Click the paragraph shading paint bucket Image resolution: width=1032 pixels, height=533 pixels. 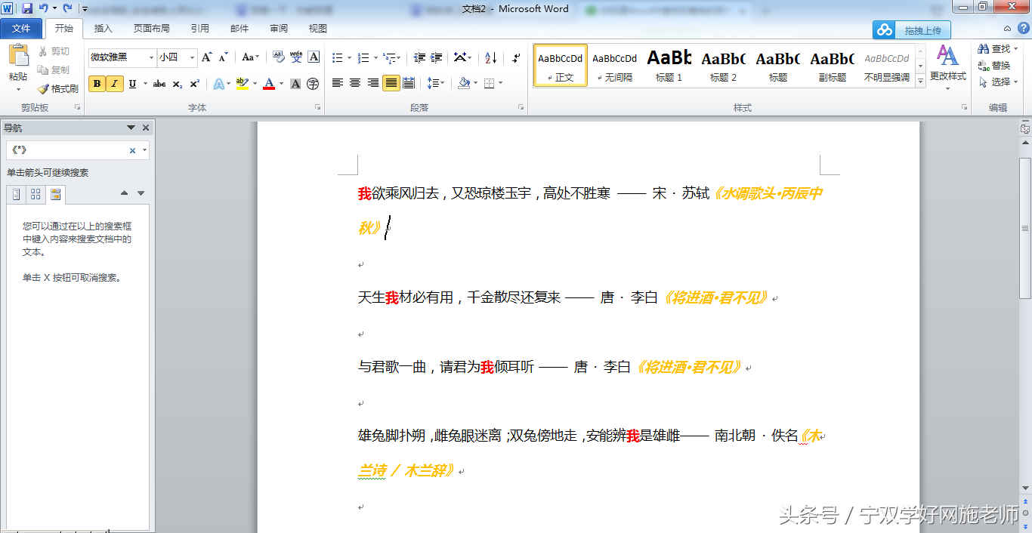coord(464,83)
